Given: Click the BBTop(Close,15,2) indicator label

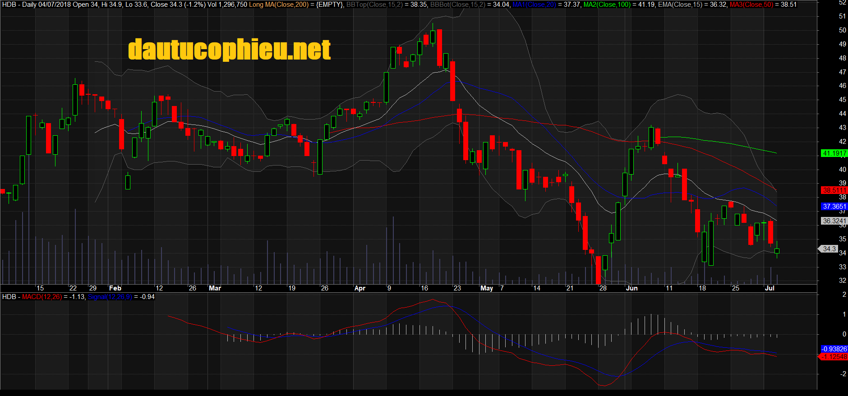Looking at the screenshot, I should click(374, 5).
